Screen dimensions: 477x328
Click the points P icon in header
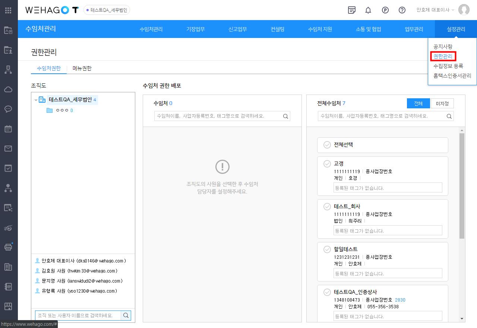[385, 10]
